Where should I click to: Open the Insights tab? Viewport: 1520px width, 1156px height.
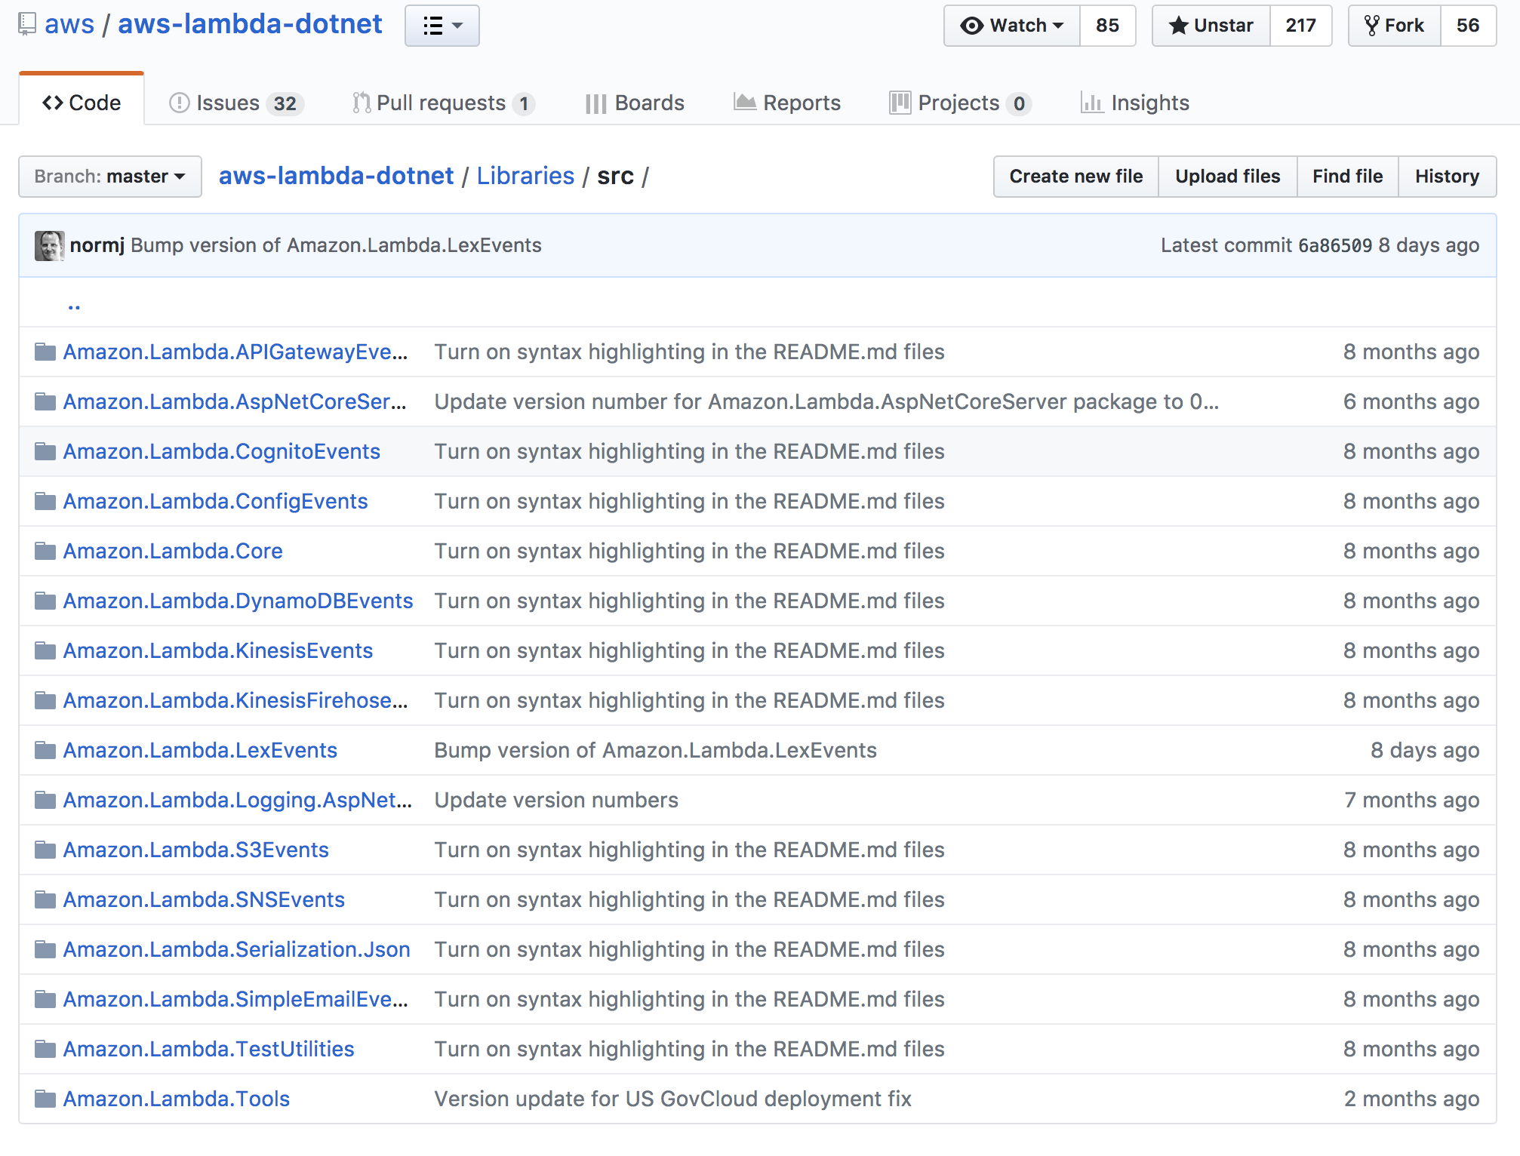tap(1135, 103)
